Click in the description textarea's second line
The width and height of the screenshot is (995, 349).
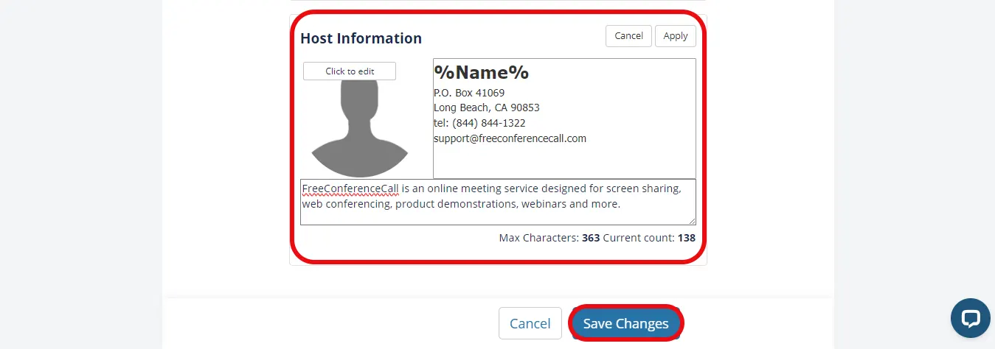461,204
